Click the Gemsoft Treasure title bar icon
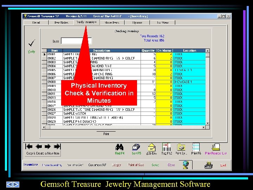This screenshot has width=253, height=190. tap(25, 16)
